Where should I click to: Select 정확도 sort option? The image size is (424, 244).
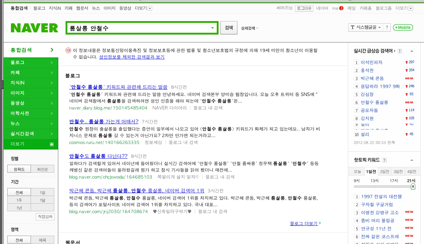(19, 169)
